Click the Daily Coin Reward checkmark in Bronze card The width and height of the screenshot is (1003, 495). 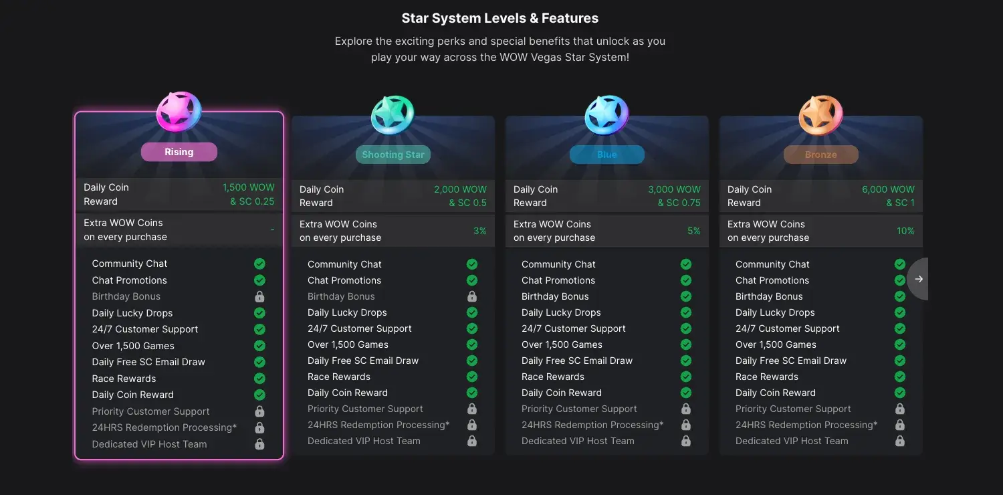[900, 393]
